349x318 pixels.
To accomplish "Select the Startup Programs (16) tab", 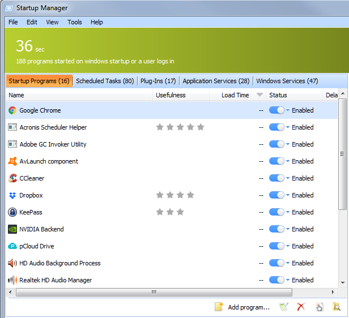I will (39, 81).
